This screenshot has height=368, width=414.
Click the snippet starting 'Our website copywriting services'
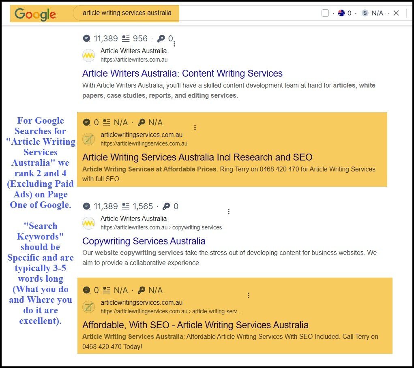pyautogui.click(x=230, y=258)
